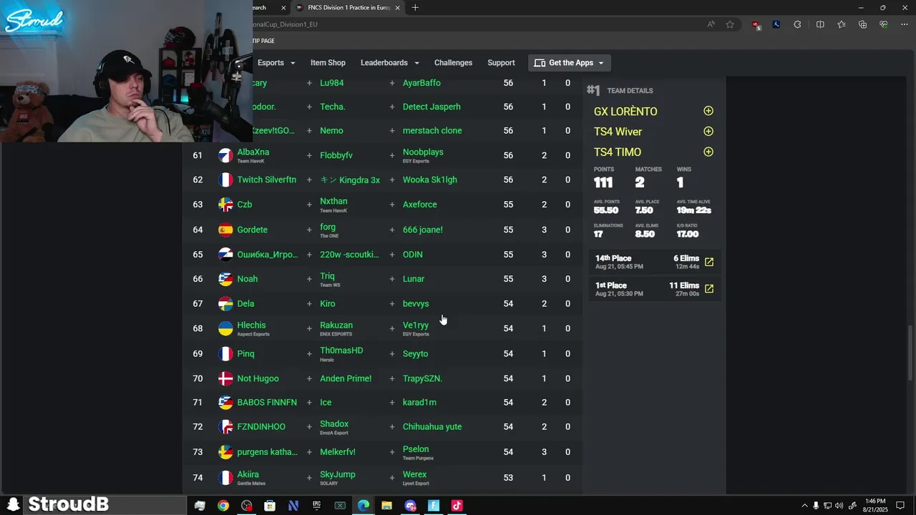The image size is (916, 515).
Task: Open teammate Axeforce's profile
Action: [x=419, y=205]
